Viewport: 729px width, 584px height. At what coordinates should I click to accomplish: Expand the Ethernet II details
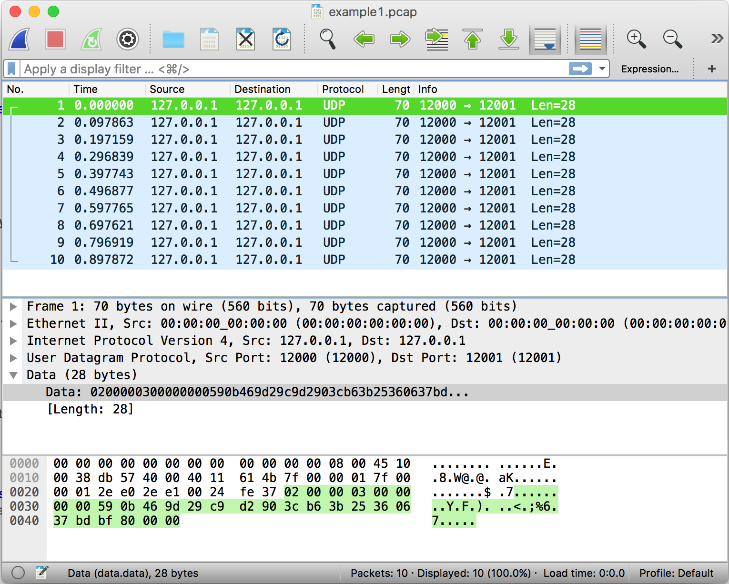tap(13, 324)
